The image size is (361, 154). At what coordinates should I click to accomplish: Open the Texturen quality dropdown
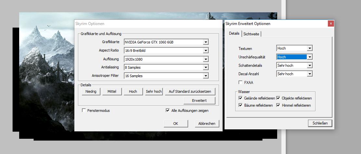(310, 48)
